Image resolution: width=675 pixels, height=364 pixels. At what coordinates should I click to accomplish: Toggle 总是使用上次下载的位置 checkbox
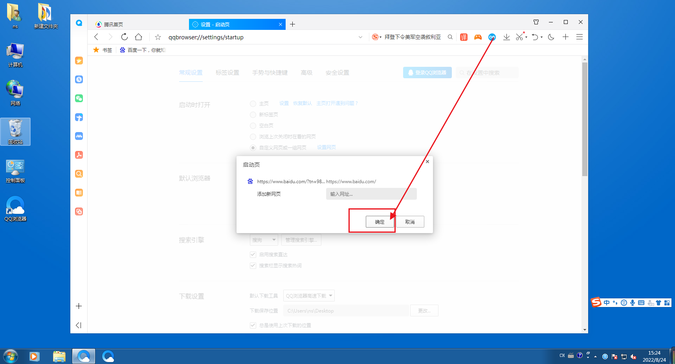click(253, 325)
